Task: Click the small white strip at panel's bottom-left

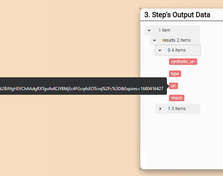Action: coord(143,159)
